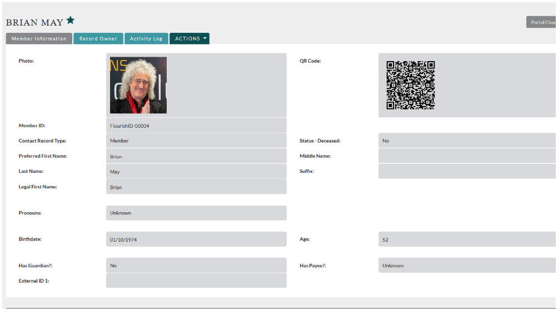The image size is (558, 311).
Task: Select the Member Information tab
Action: [x=39, y=39]
